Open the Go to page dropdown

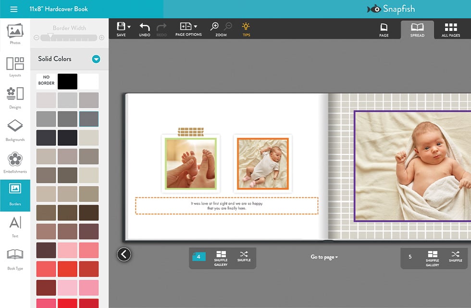click(x=323, y=257)
